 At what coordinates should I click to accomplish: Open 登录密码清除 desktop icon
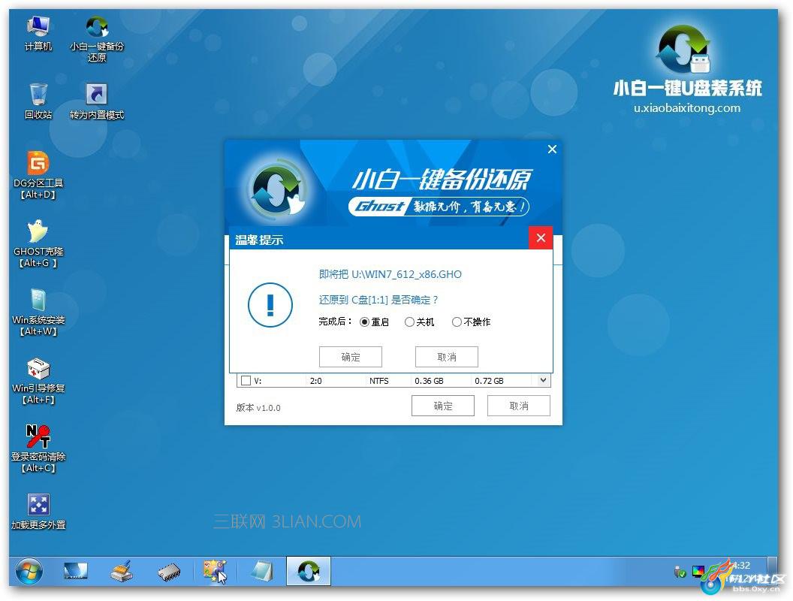tap(38, 448)
